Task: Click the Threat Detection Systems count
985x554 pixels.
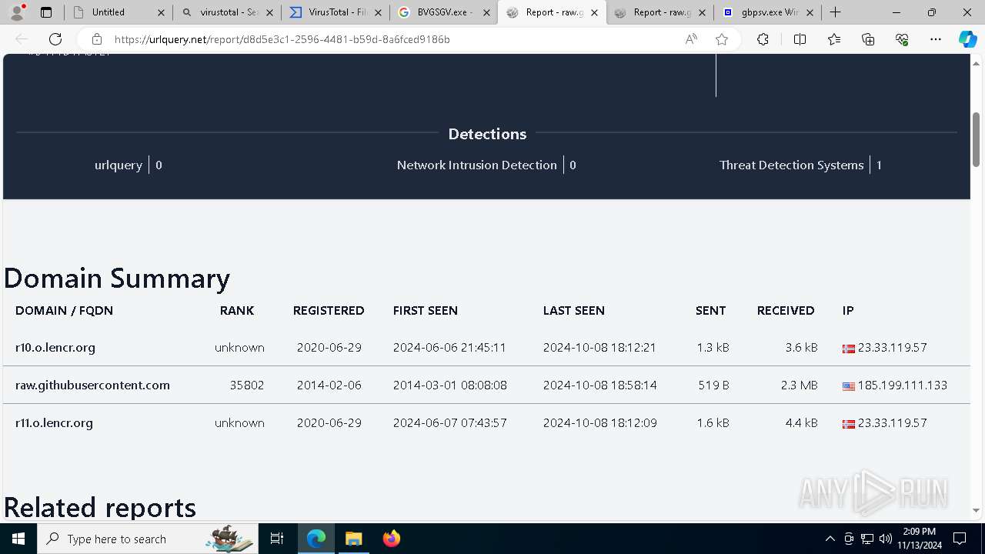Action: 879,165
